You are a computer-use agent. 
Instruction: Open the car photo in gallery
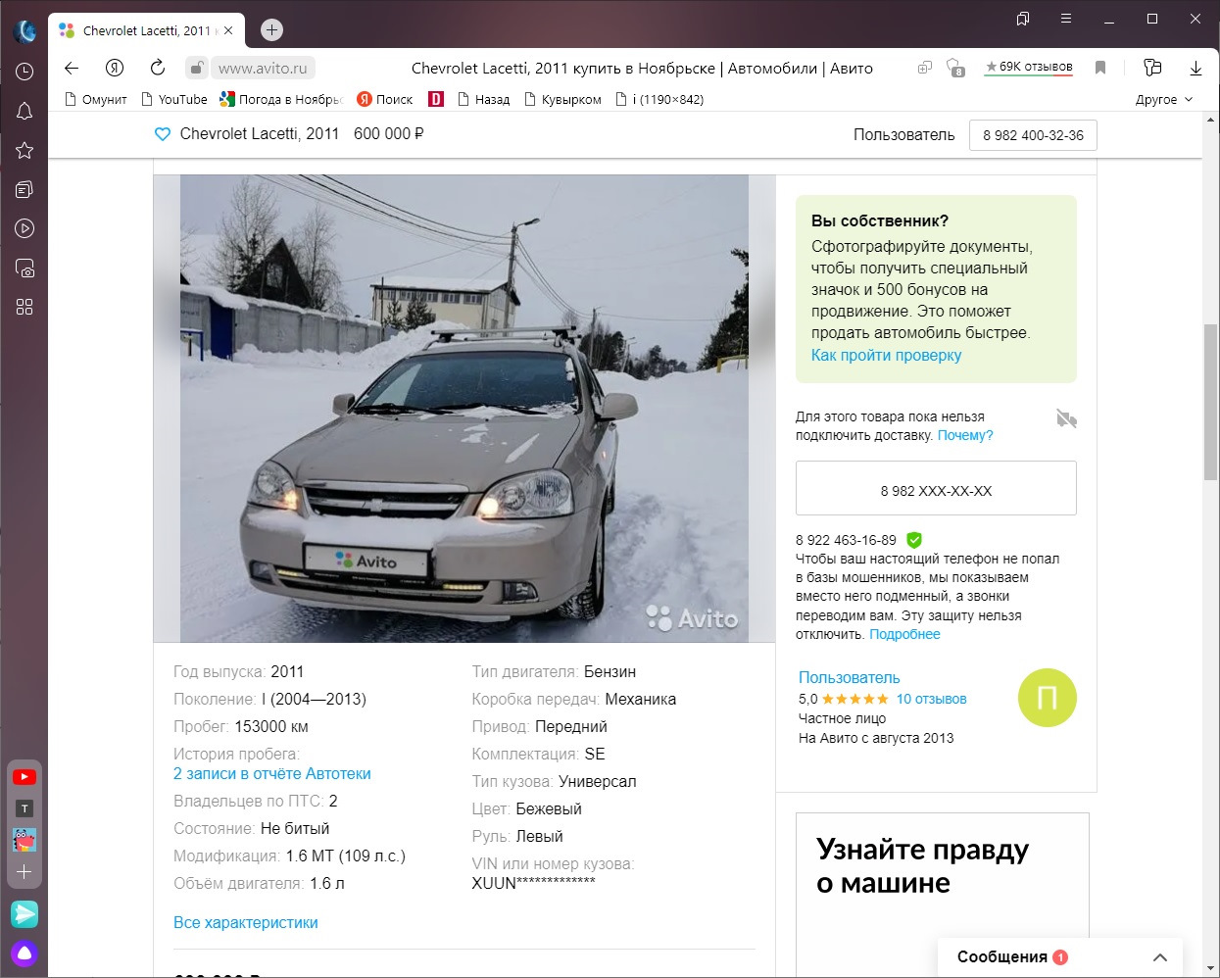click(464, 409)
